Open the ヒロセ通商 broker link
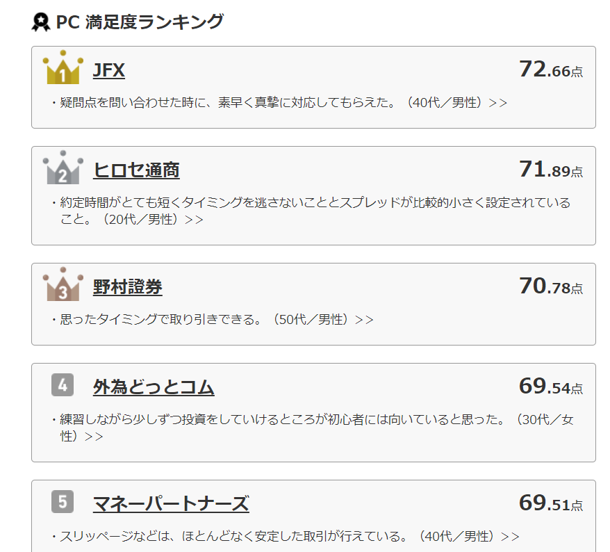The image size is (610, 552). [x=136, y=170]
